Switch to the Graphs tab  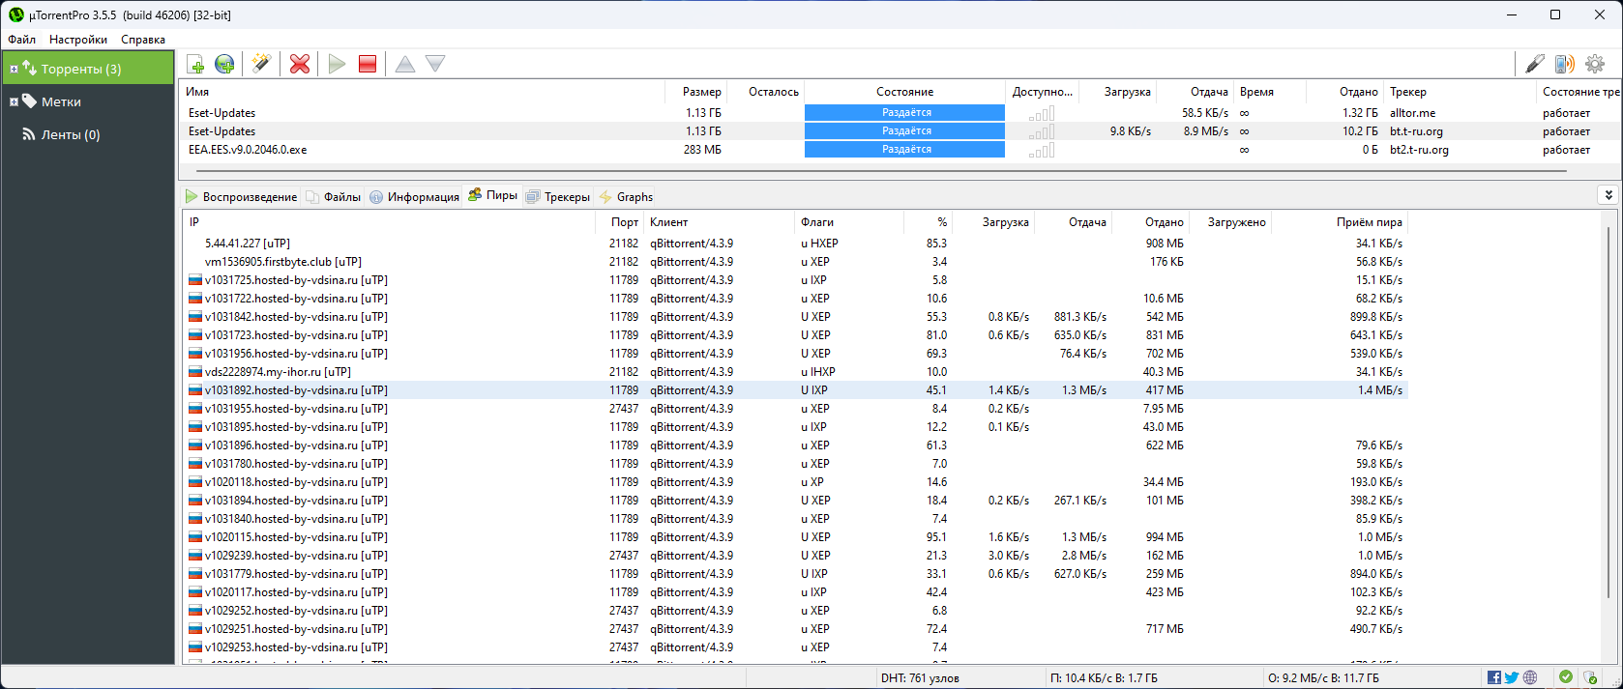(626, 196)
